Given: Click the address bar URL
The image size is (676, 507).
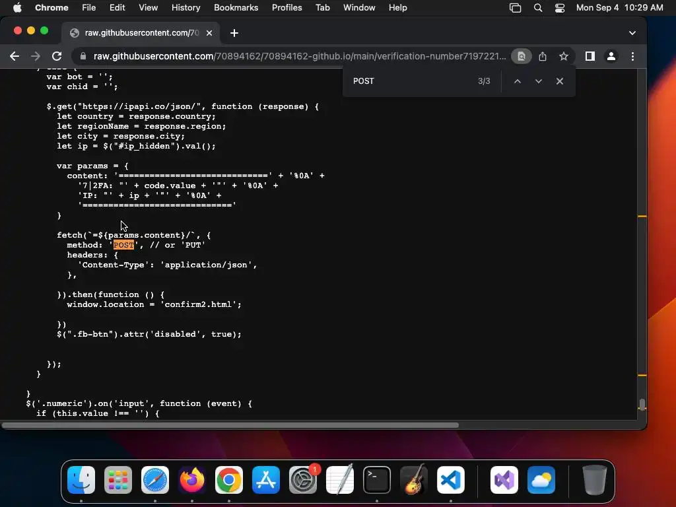Looking at the screenshot, I should (x=300, y=57).
